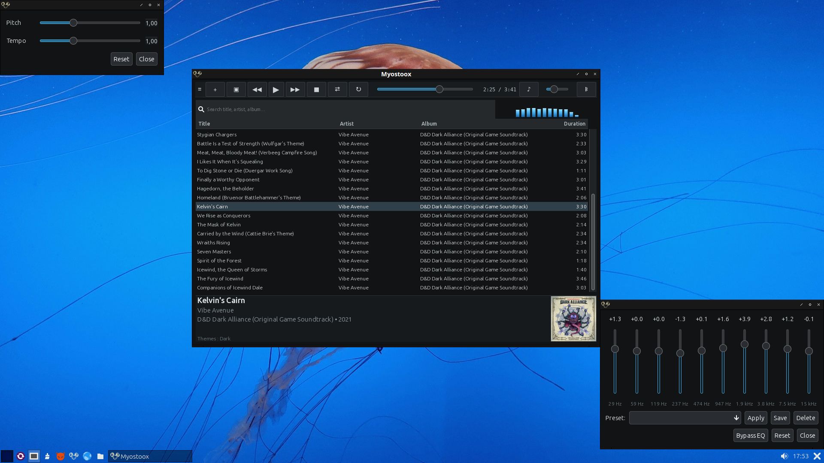
Task: Click the plus button to add music
Action: click(215, 90)
